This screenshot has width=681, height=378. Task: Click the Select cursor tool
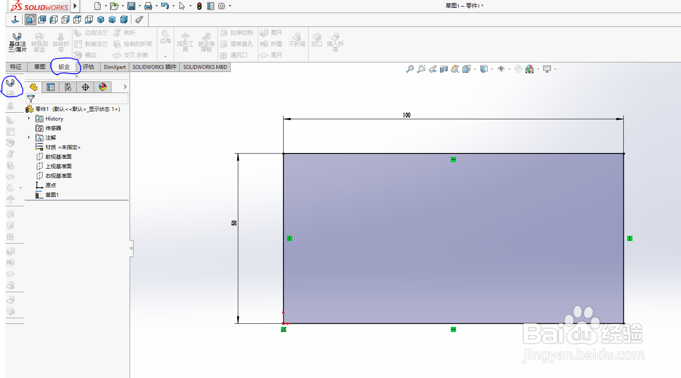[182, 6]
